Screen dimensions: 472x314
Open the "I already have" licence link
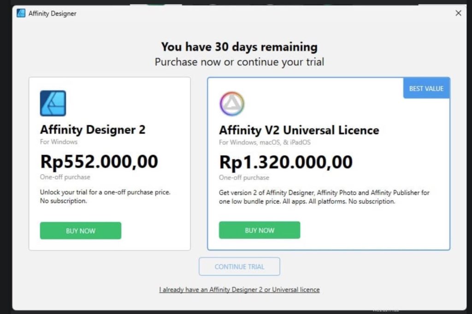pos(239,290)
